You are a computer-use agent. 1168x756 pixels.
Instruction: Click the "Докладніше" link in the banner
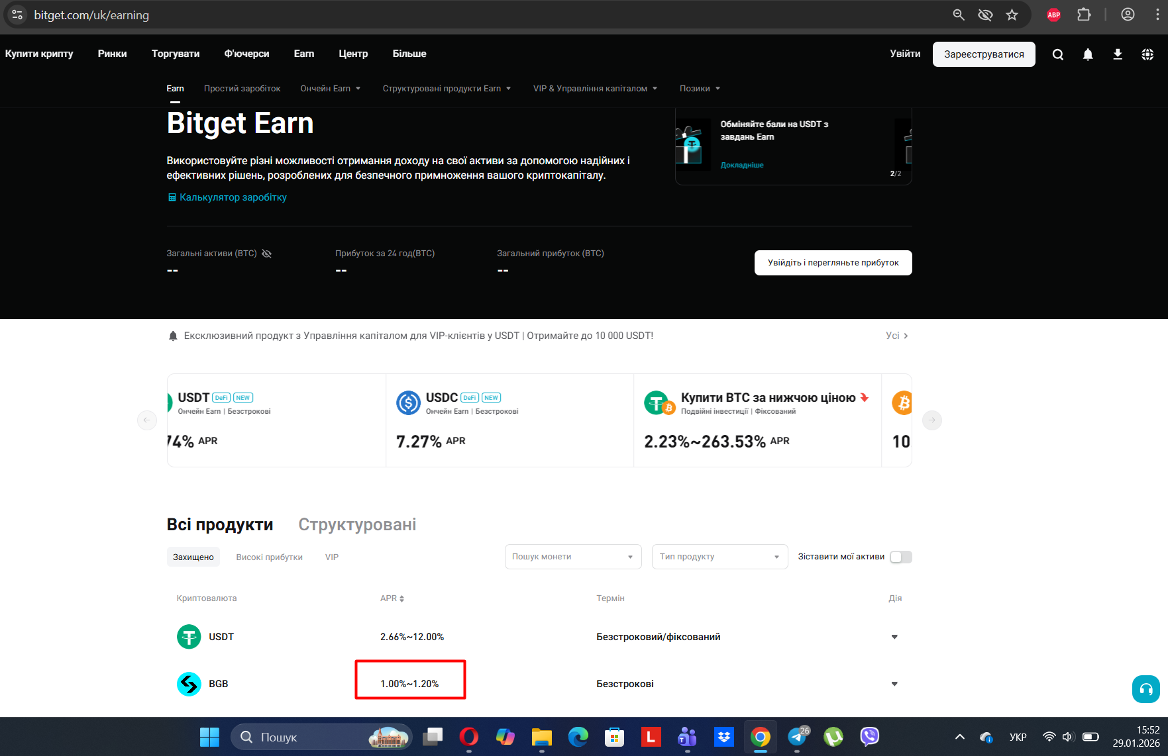tap(742, 165)
